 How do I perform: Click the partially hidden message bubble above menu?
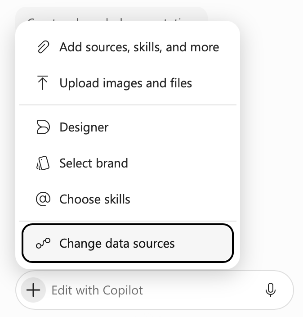coord(111,14)
